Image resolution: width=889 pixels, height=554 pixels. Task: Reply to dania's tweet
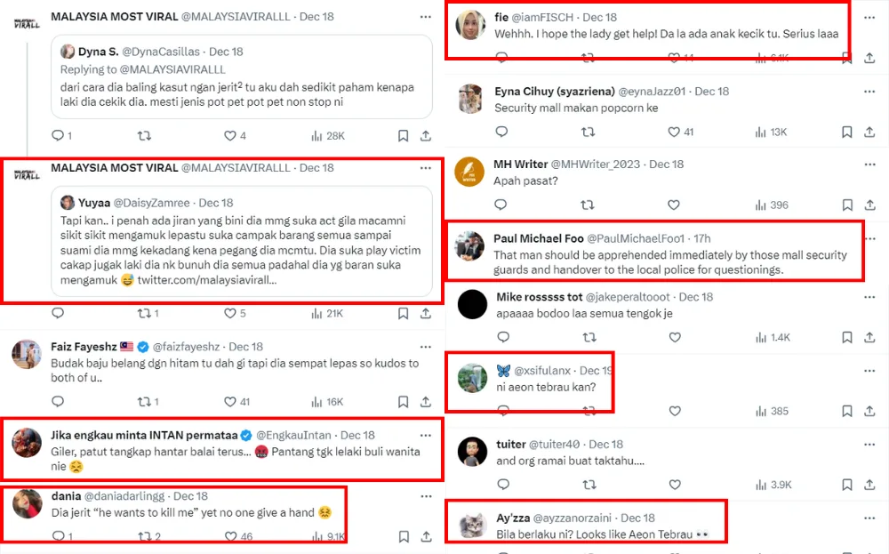point(58,536)
